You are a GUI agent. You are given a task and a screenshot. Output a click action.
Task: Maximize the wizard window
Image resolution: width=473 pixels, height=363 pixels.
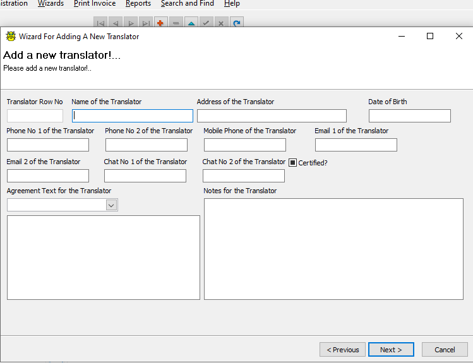point(430,36)
